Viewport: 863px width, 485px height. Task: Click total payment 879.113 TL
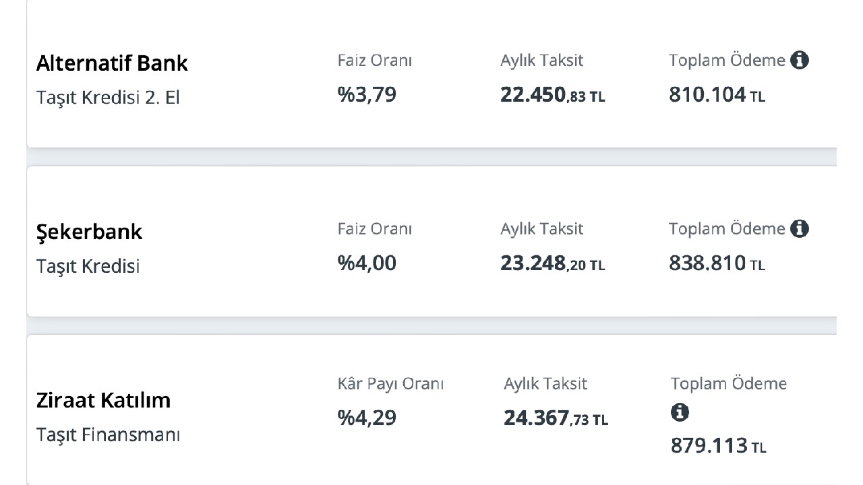[719, 445]
